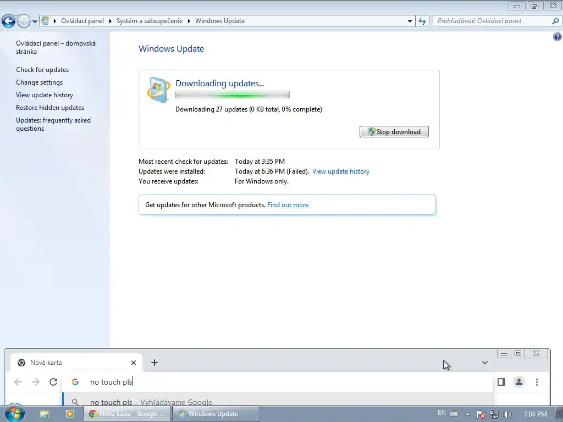Click the network tray icon
This screenshot has width=563, height=422.
coord(494,414)
